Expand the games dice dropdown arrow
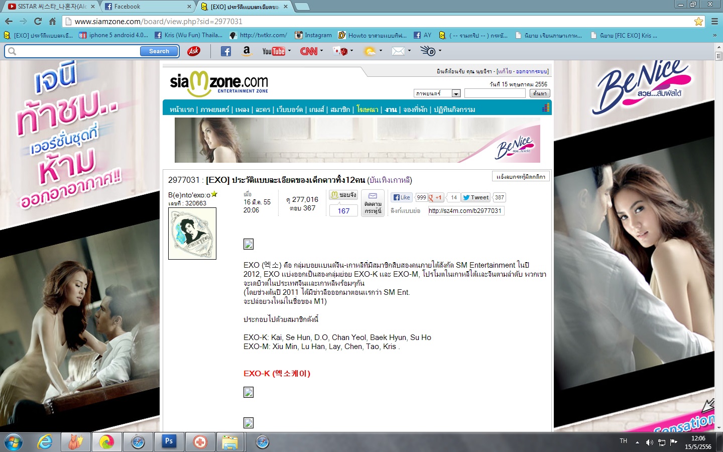Viewport: 723px width, 452px height. coord(351,51)
